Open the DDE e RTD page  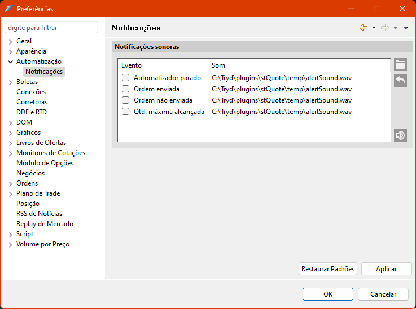click(32, 112)
